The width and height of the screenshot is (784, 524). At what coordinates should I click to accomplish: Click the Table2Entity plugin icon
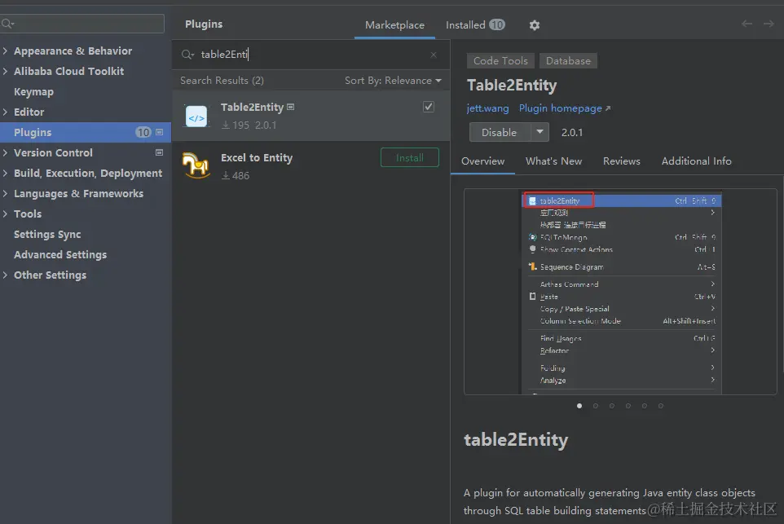[x=196, y=117]
